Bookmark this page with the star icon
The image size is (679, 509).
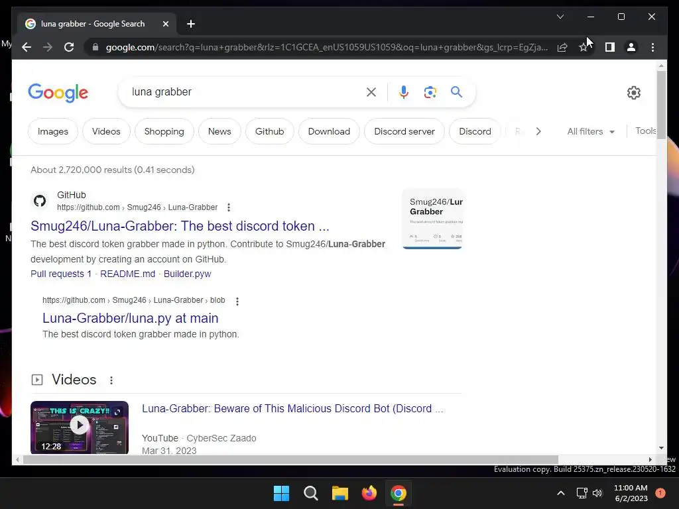(x=584, y=47)
